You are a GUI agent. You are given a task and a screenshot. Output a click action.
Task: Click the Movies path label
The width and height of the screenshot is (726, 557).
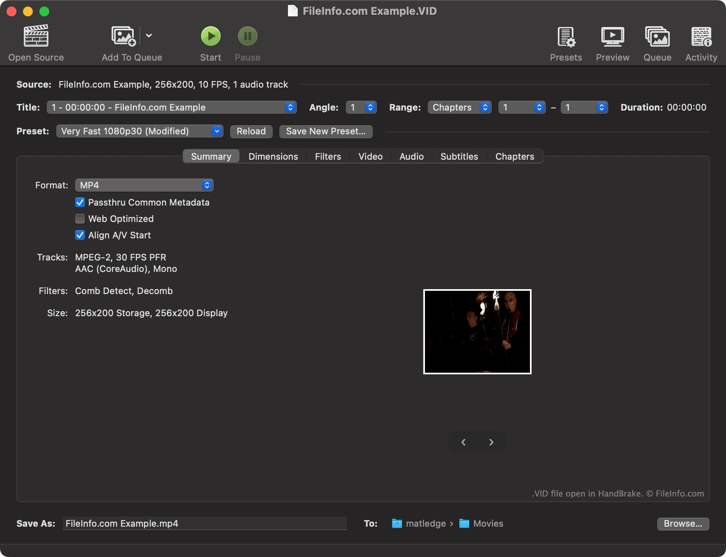click(x=488, y=523)
